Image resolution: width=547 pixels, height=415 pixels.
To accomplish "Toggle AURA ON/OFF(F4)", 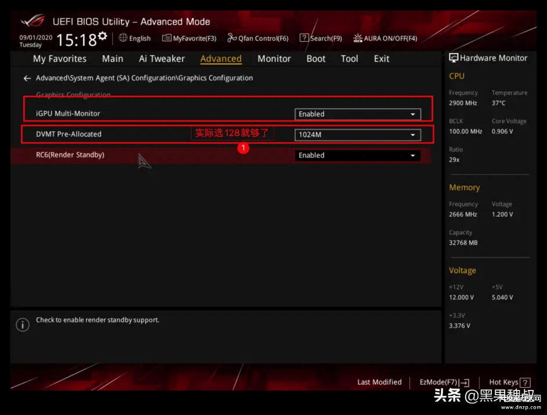I will point(385,38).
